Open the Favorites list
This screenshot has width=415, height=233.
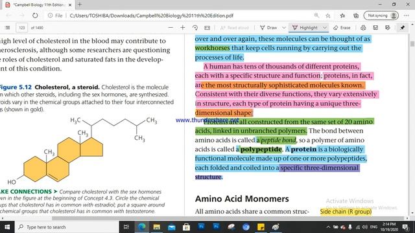click(x=342, y=16)
